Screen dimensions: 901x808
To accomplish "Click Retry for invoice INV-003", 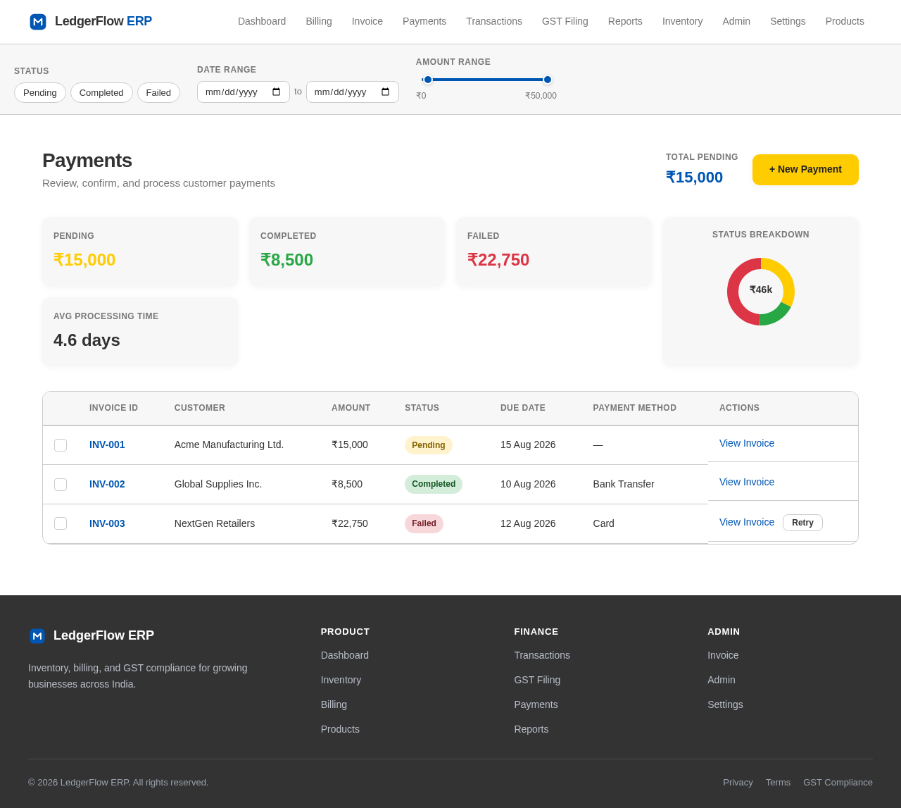I will [x=802, y=523].
